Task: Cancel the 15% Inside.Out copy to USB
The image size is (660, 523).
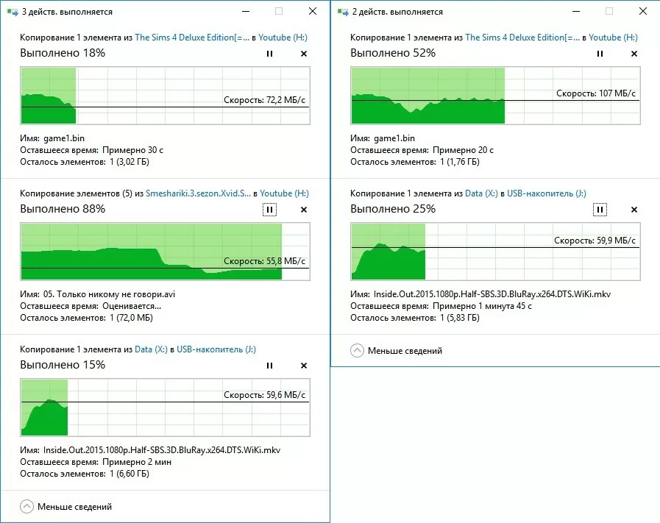Action: 304,366
